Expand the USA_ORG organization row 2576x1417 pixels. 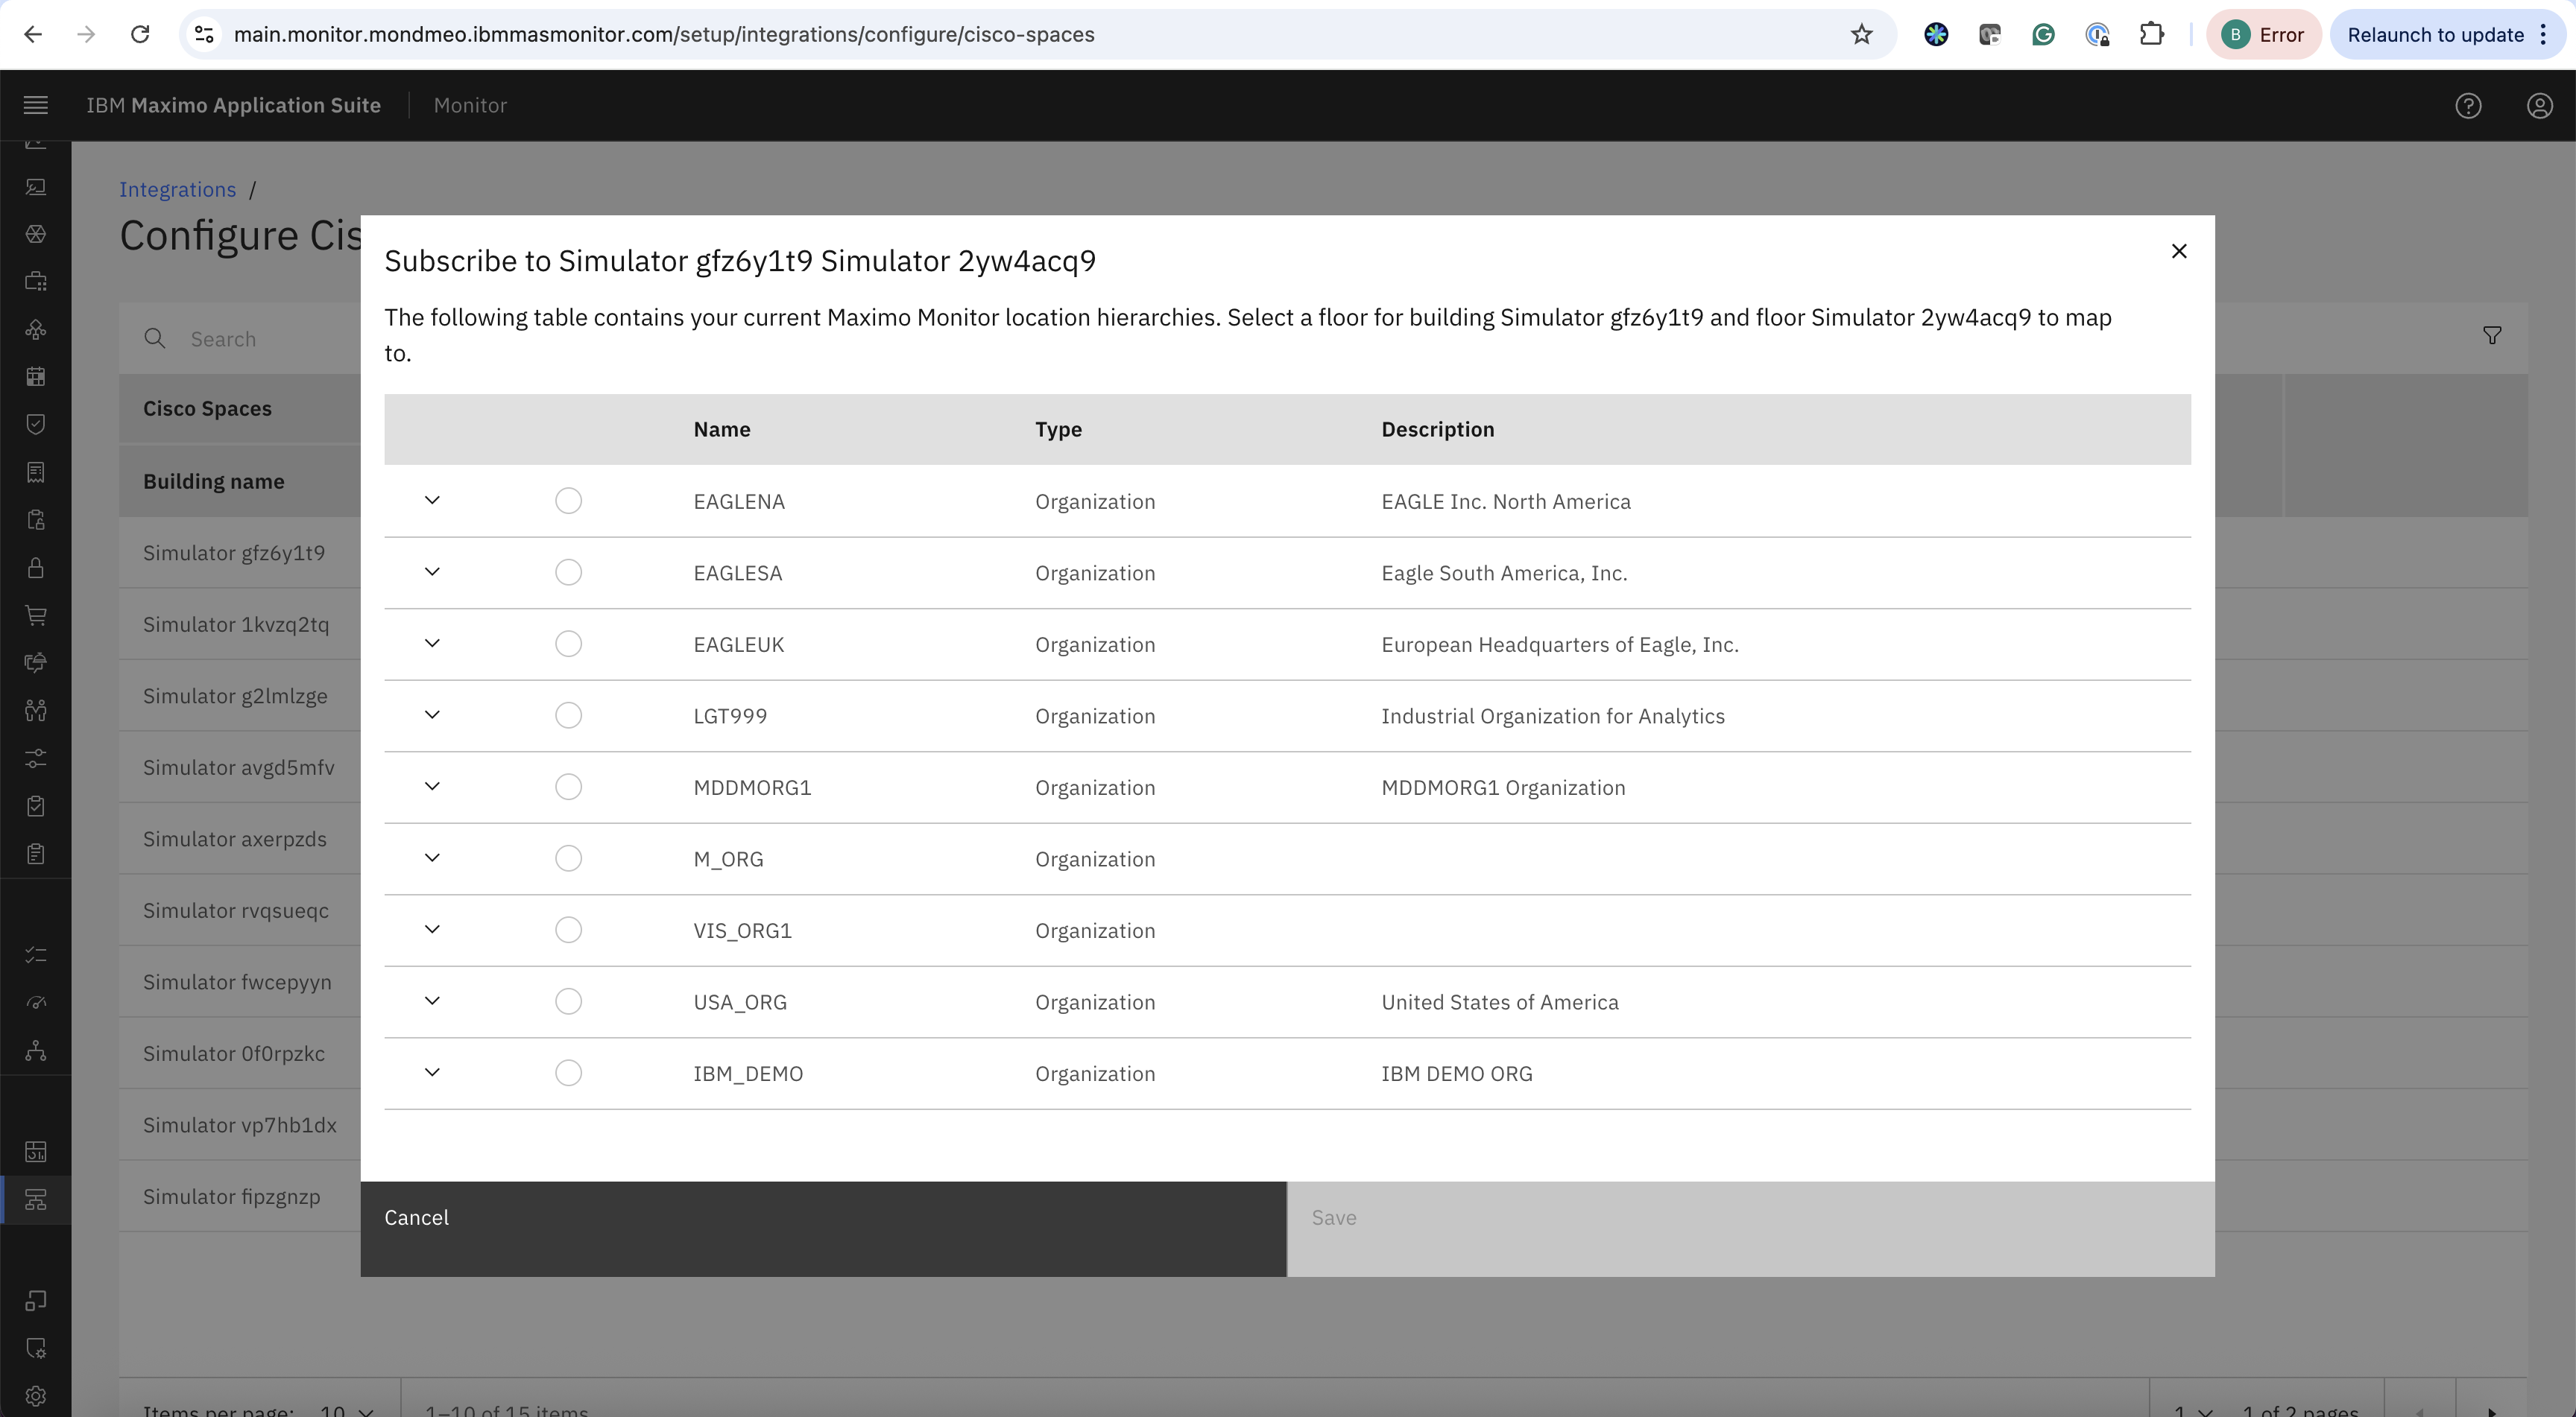click(x=432, y=1001)
